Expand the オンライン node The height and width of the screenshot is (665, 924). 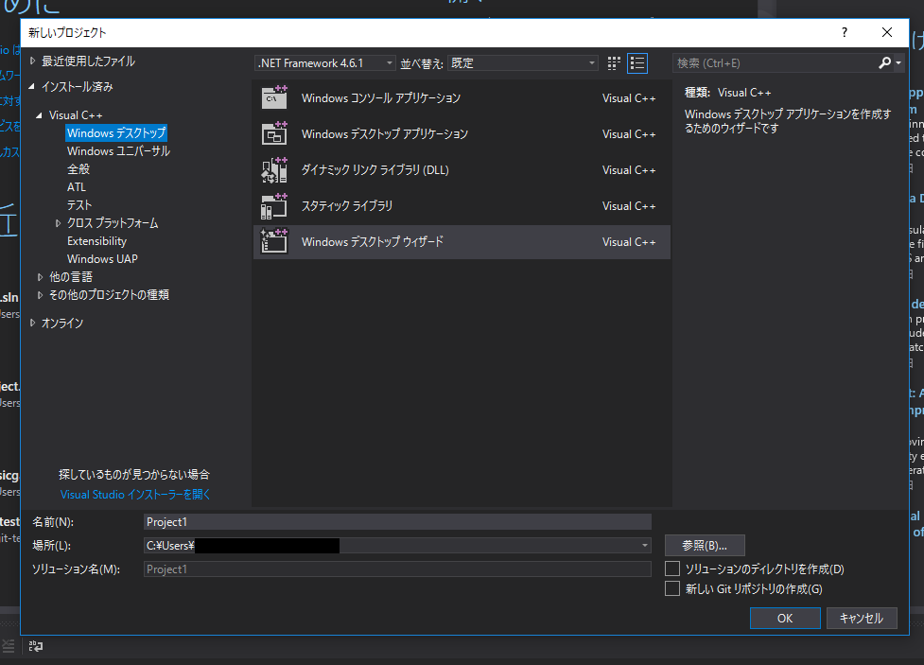32,323
